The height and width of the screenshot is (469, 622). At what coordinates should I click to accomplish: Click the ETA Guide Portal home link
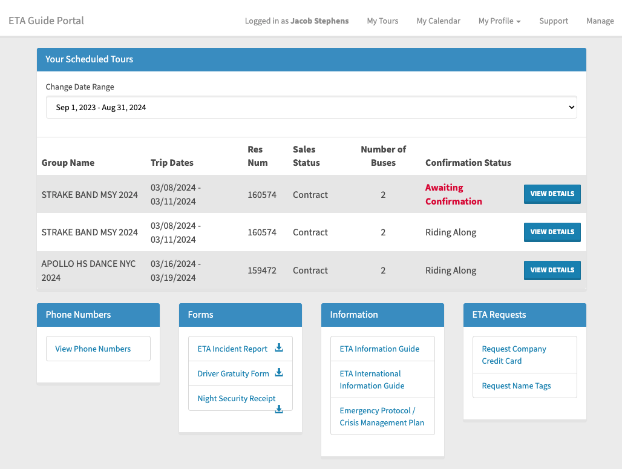45,20
